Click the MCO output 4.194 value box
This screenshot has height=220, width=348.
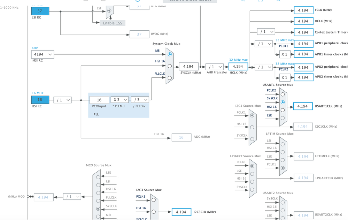(44, 197)
